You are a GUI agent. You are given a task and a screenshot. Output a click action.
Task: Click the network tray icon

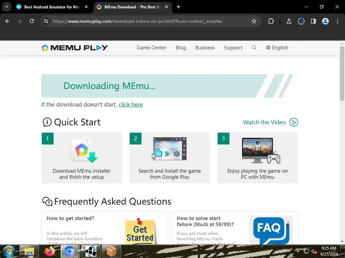pos(306,251)
